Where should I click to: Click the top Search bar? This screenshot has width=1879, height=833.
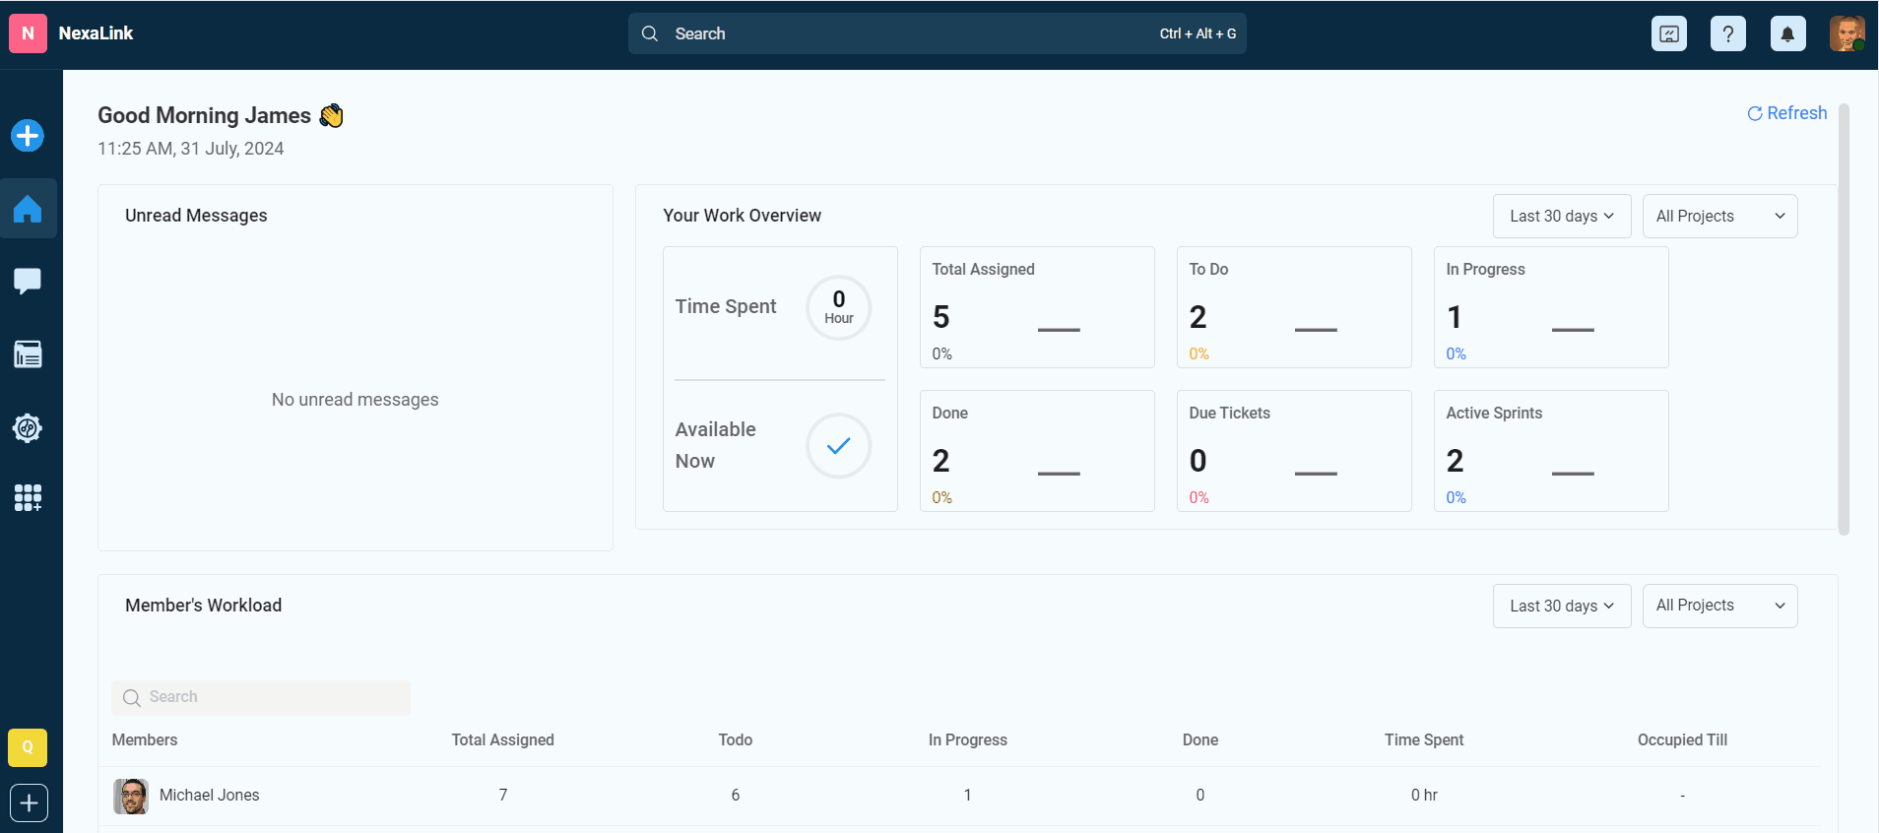pos(937,33)
